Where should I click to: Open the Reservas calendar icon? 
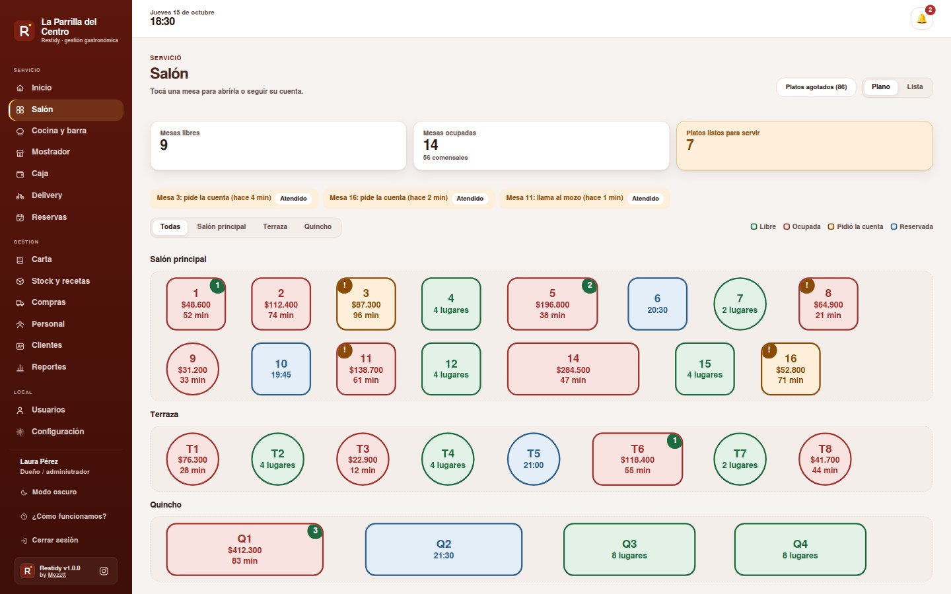click(x=20, y=218)
